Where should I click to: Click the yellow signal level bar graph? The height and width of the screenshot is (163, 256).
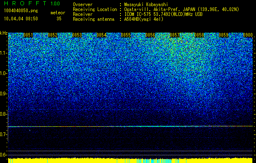130,161
